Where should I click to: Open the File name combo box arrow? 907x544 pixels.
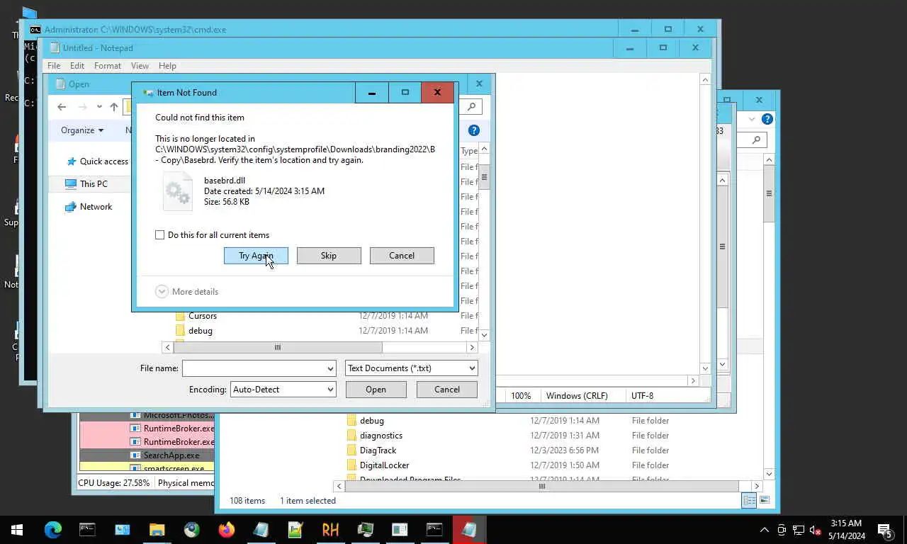(x=330, y=368)
